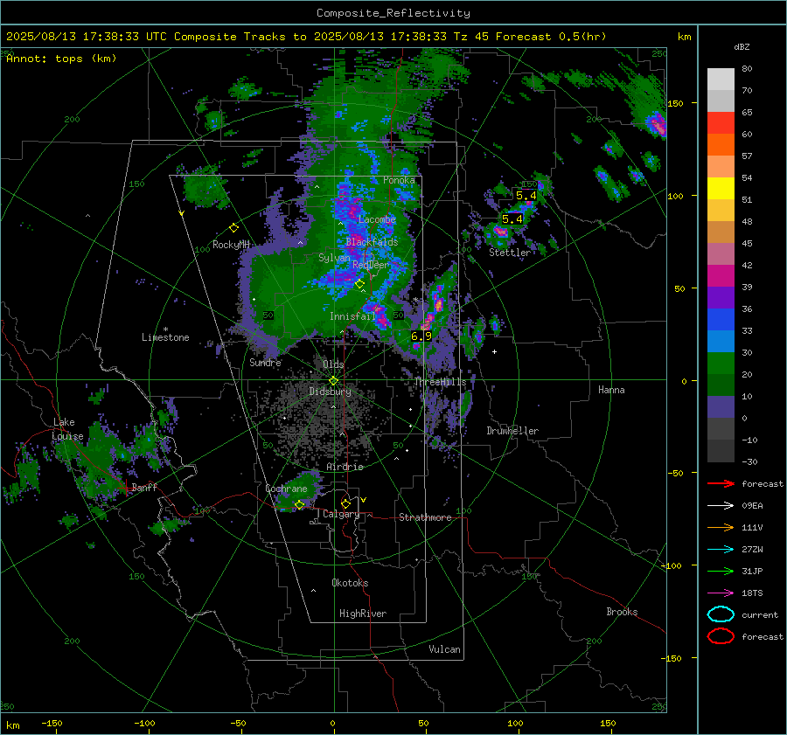Select the yellow swatch between 54 and 51 dBZ
The height and width of the screenshot is (735, 787).
click(x=721, y=188)
